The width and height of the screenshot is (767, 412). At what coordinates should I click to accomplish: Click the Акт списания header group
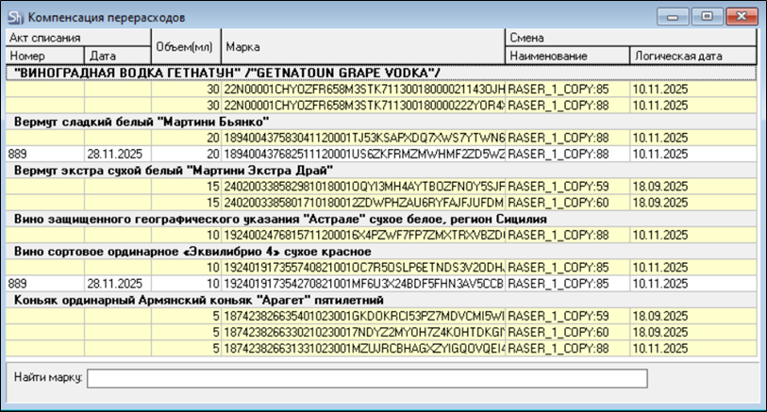(77, 38)
